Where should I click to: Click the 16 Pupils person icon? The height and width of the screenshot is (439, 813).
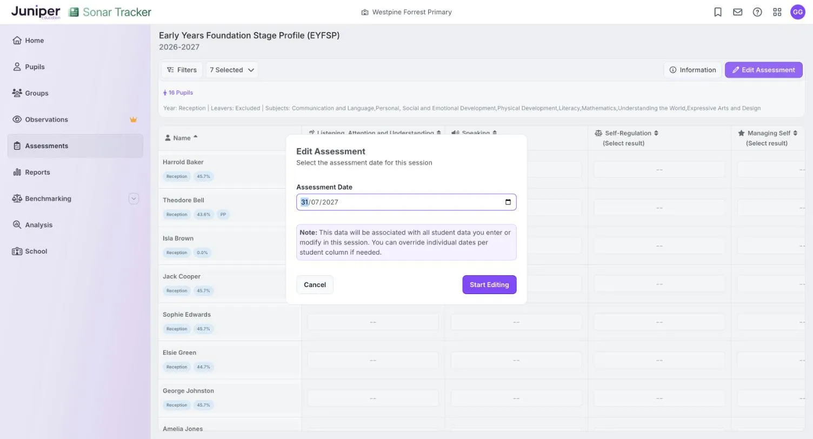click(165, 93)
